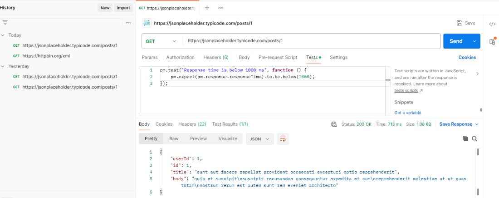The width and height of the screenshot is (499, 198).
Task: Select the Pretty view mode
Action: [151, 139]
